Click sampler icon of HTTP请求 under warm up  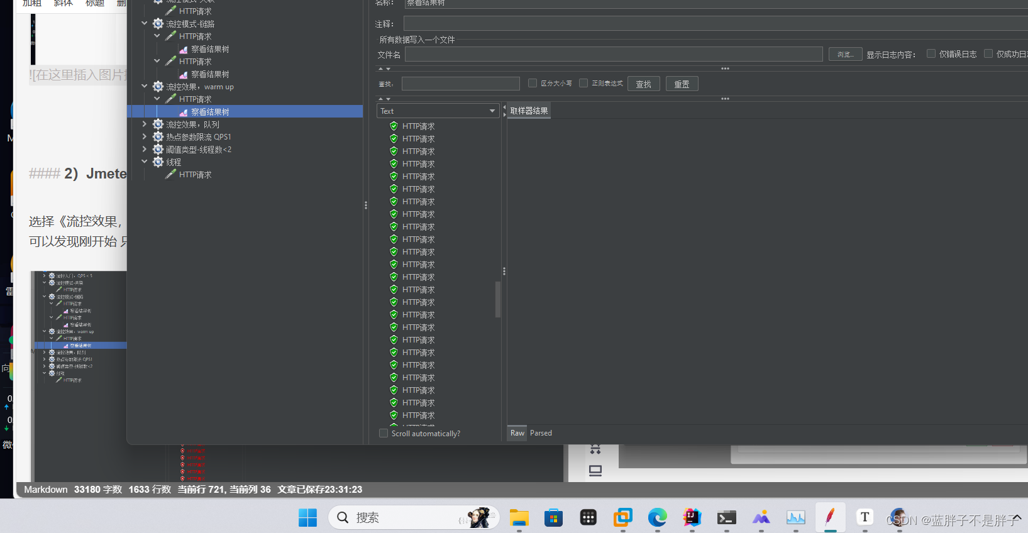(170, 99)
